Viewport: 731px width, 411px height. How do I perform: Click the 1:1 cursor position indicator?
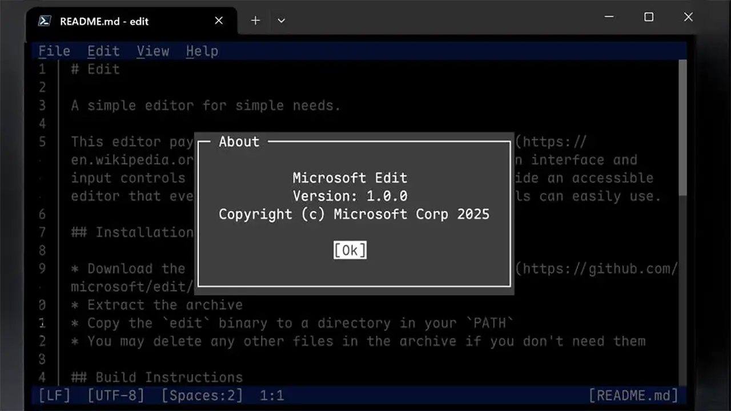[272, 395]
